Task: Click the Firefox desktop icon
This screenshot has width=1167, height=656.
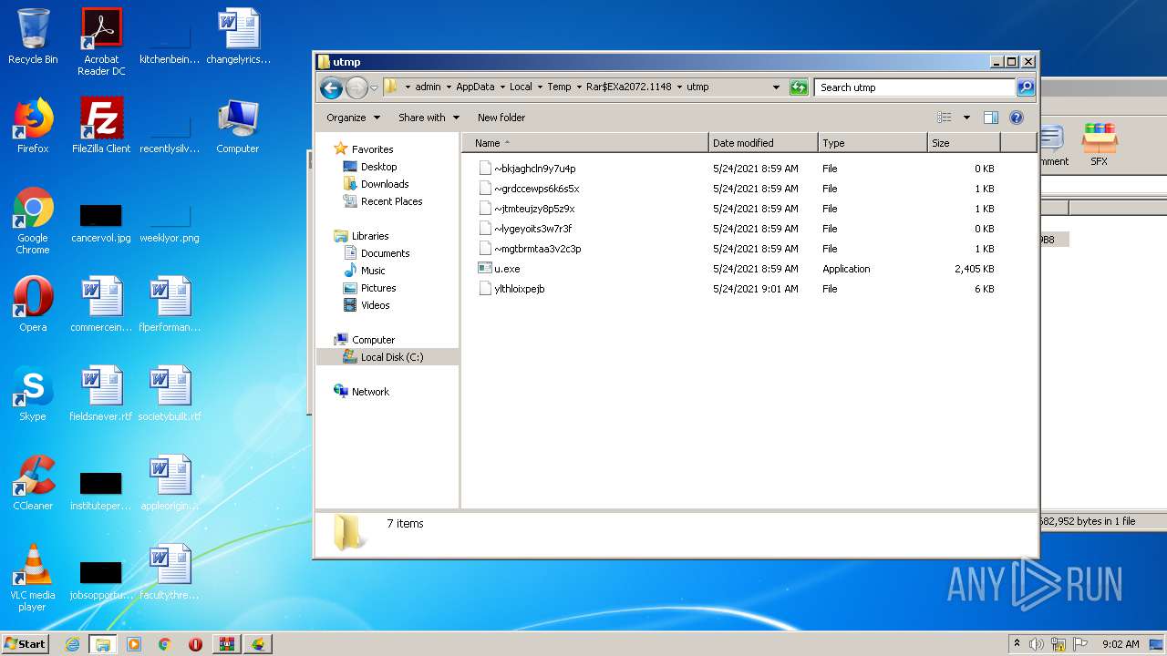Action: [33, 126]
